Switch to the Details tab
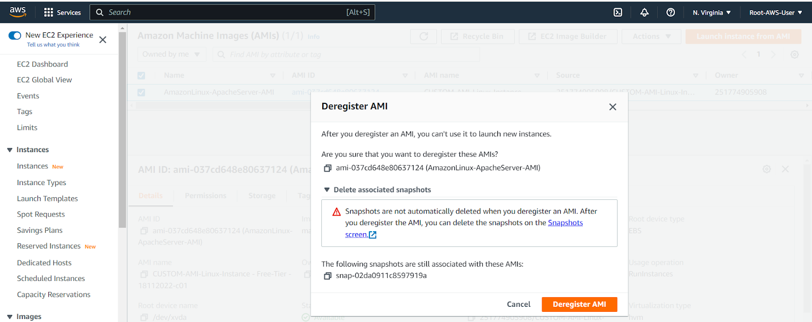The height and width of the screenshot is (322, 812). coord(151,196)
